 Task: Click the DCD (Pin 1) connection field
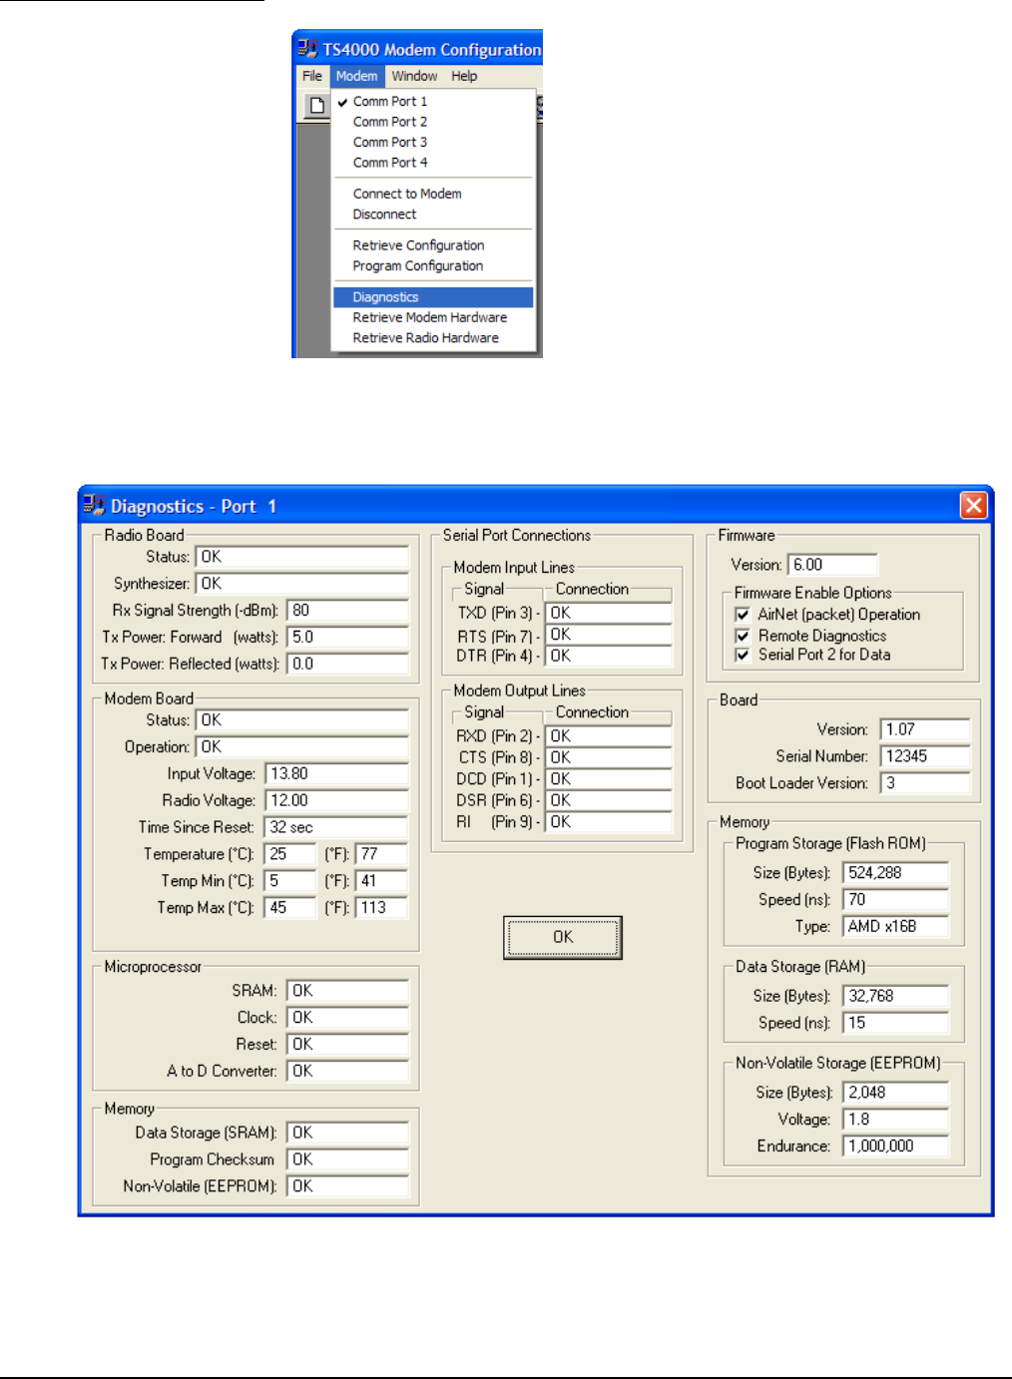(x=609, y=779)
